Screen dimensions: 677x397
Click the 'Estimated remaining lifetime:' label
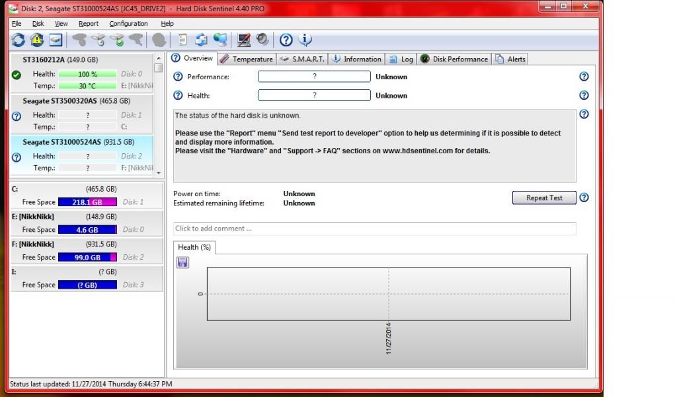point(219,203)
